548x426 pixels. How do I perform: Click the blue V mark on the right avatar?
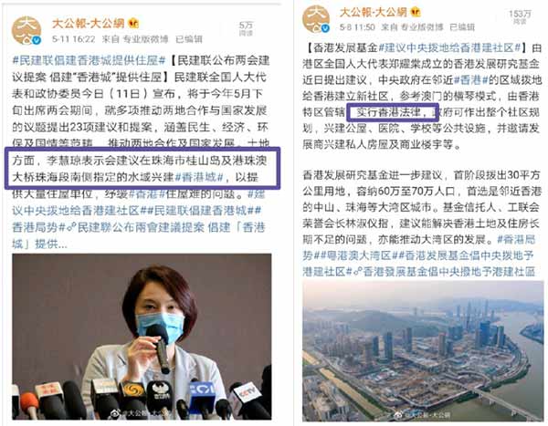[325, 28]
